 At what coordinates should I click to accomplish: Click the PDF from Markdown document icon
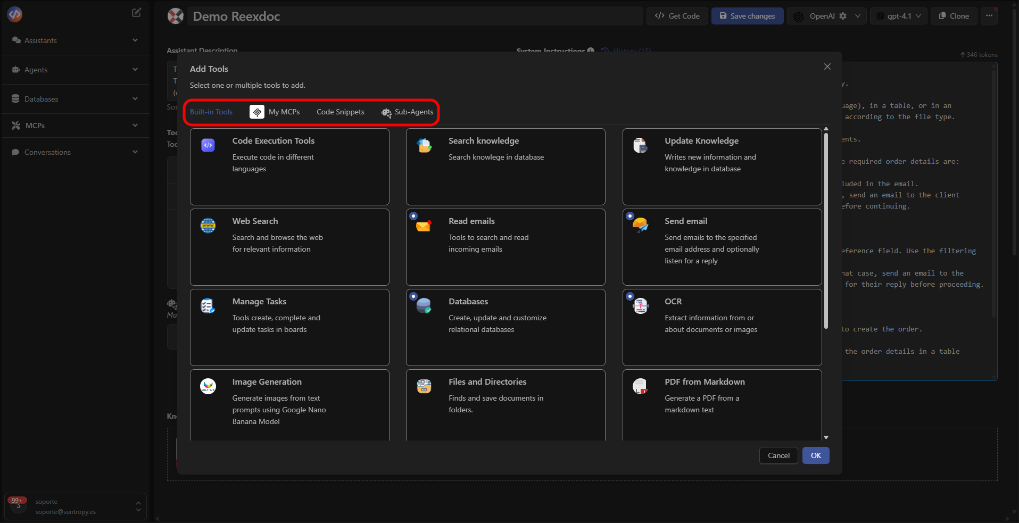(x=640, y=386)
